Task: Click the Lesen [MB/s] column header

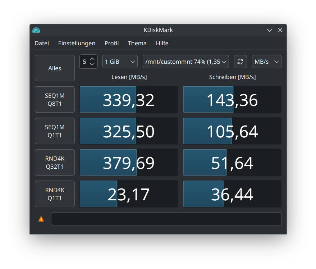Action: (x=129, y=77)
